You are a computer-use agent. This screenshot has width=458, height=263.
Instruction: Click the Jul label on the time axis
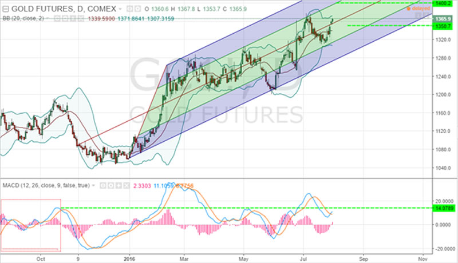pos(303,258)
